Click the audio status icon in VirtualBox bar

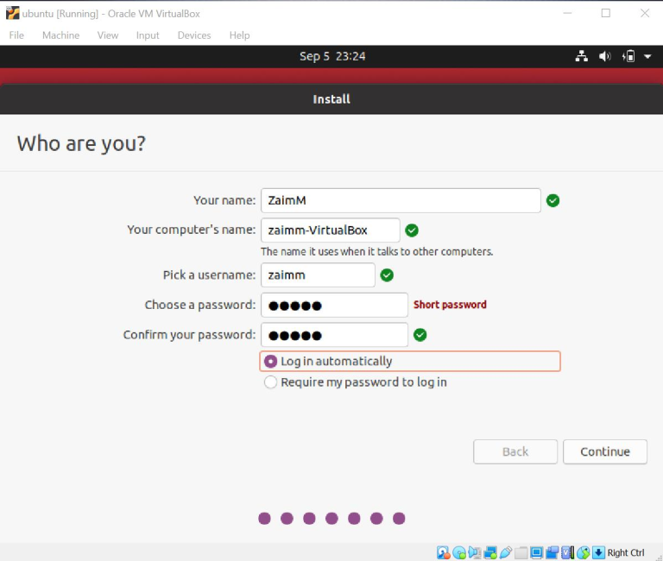pyautogui.click(x=475, y=552)
